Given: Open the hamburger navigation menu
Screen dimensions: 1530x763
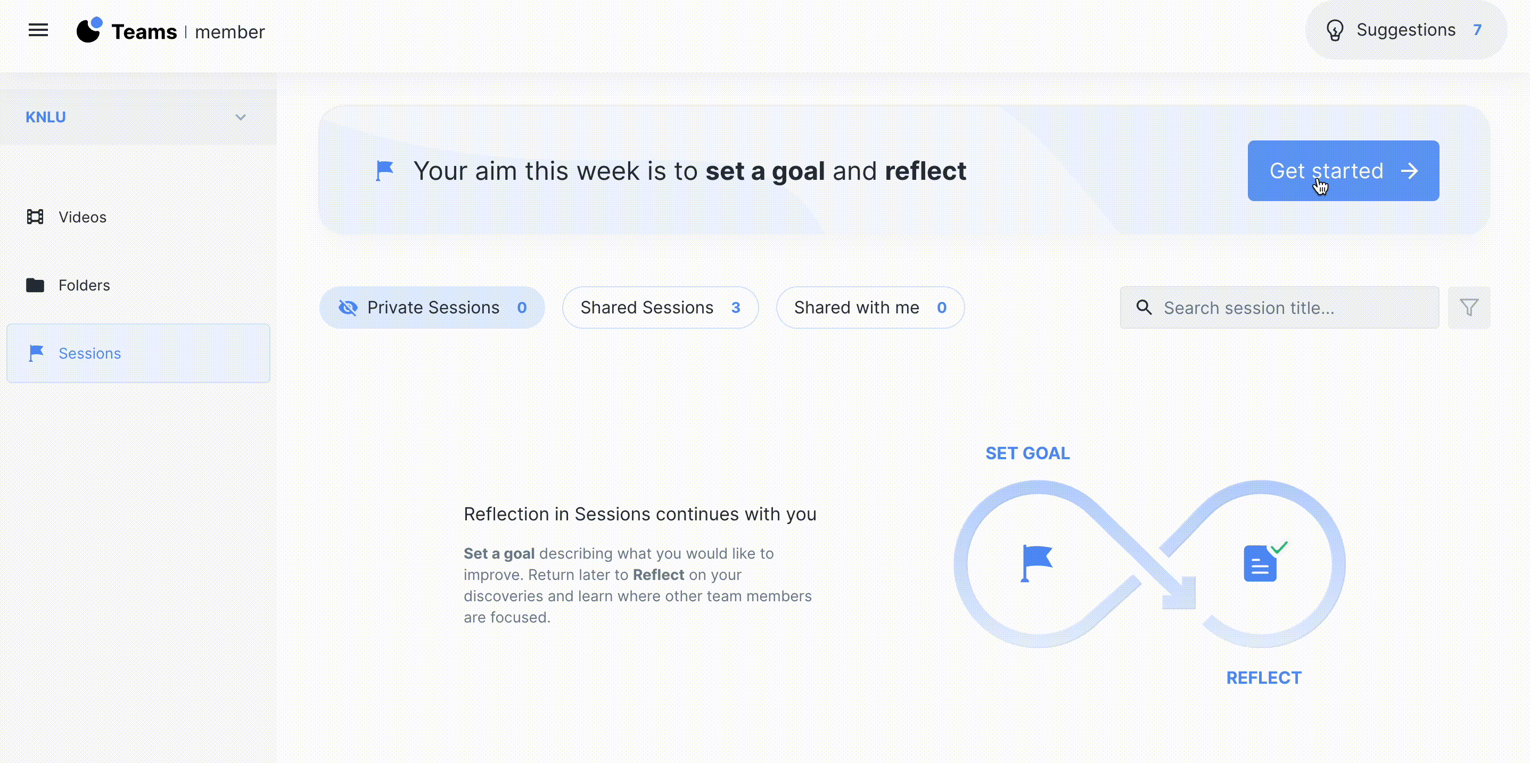Looking at the screenshot, I should click(38, 30).
